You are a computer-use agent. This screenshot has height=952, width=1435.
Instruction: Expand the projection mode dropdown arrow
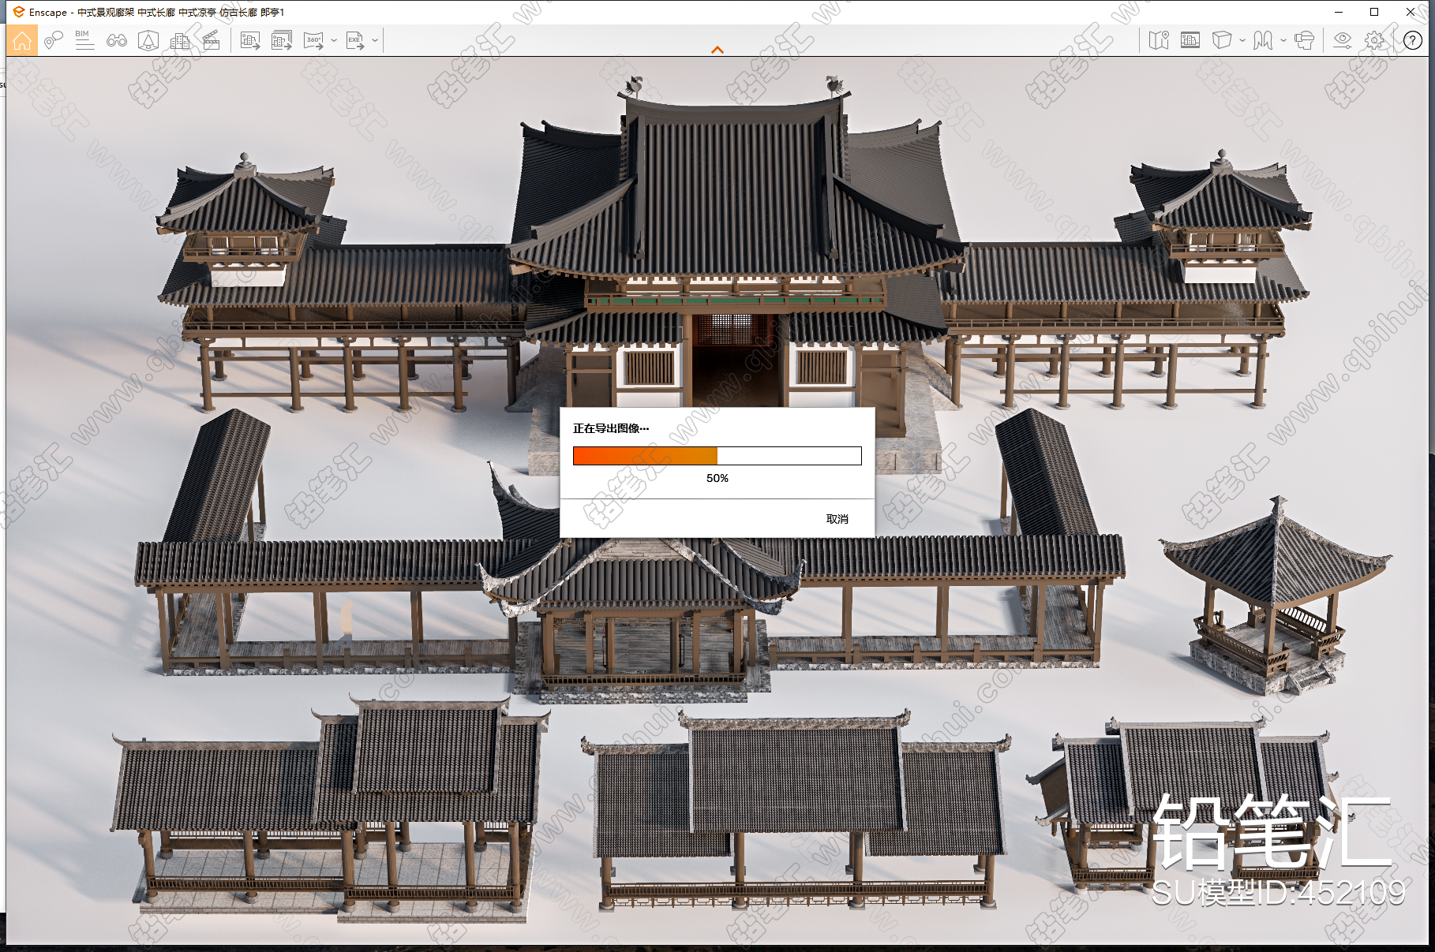(x=1242, y=40)
